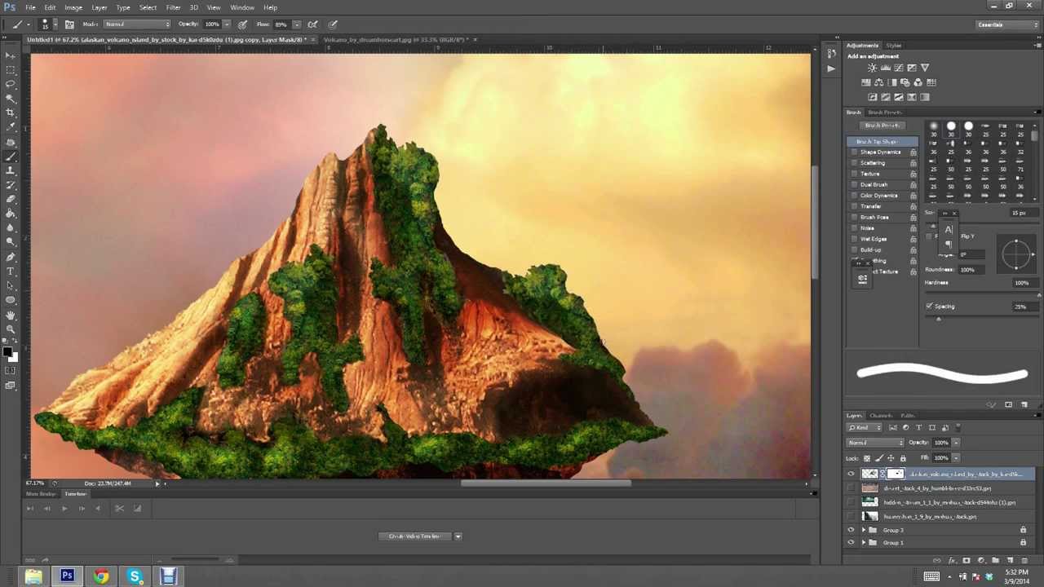Enable the Scattering checkbox
This screenshot has height=587, width=1044.
[x=854, y=163]
